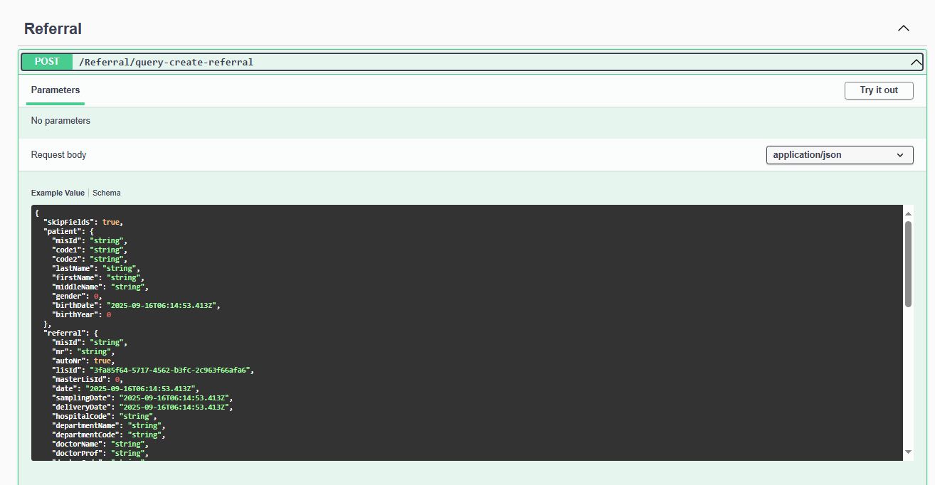The image size is (935, 485).
Task: Click the lisId GUID value in JSON
Action: 169,370
